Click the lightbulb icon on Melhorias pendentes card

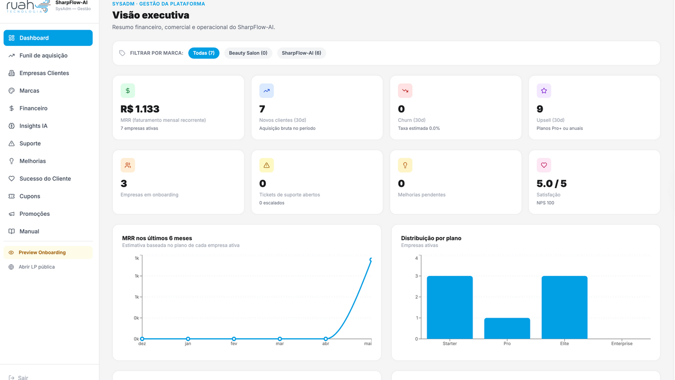405,165
